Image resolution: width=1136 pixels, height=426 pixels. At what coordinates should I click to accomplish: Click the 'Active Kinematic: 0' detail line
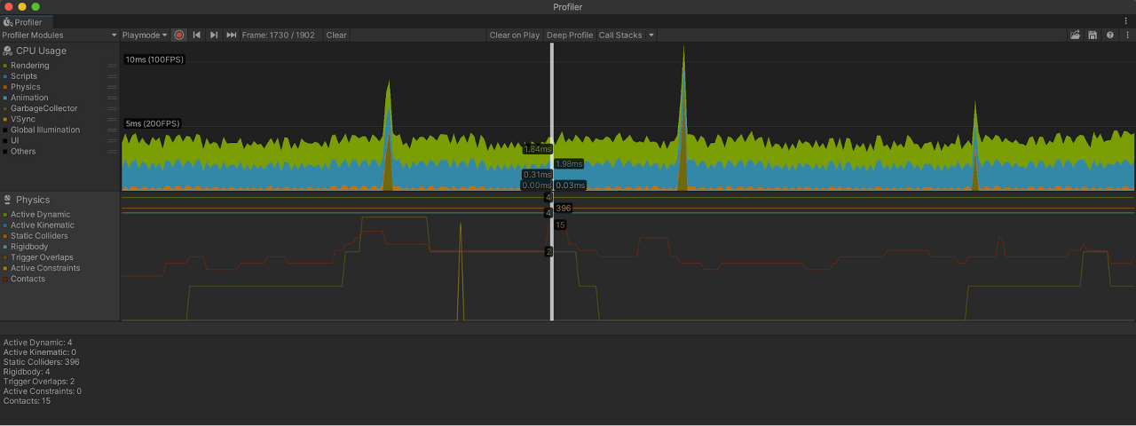(40, 352)
